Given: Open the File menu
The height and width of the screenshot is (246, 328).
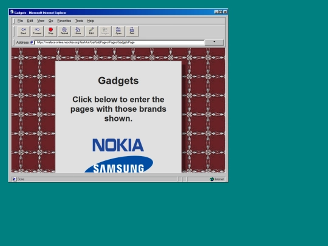Looking at the screenshot, I should [x=20, y=21].
